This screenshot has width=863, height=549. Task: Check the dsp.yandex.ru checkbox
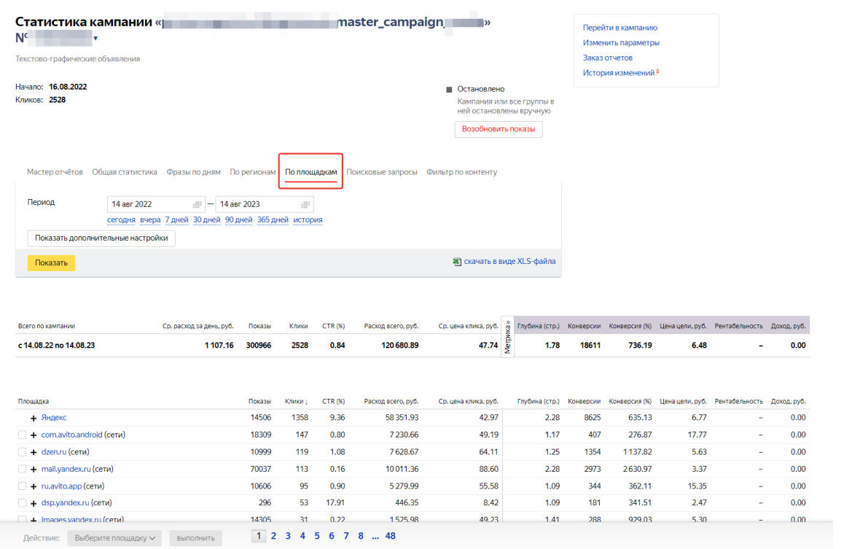click(22, 503)
